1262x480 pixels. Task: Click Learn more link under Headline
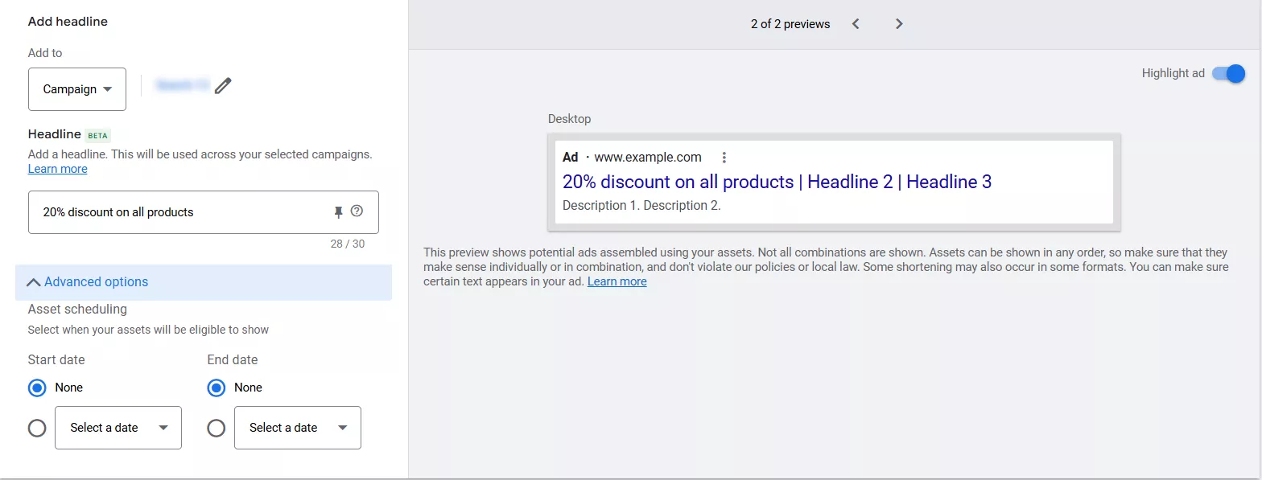pos(57,169)
